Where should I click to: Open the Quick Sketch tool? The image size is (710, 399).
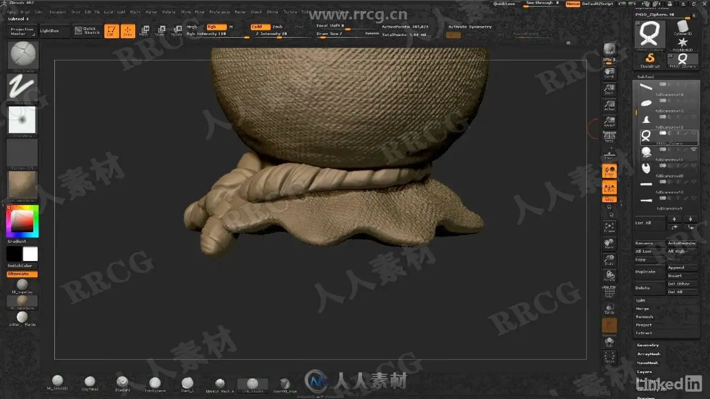[87, 31]
